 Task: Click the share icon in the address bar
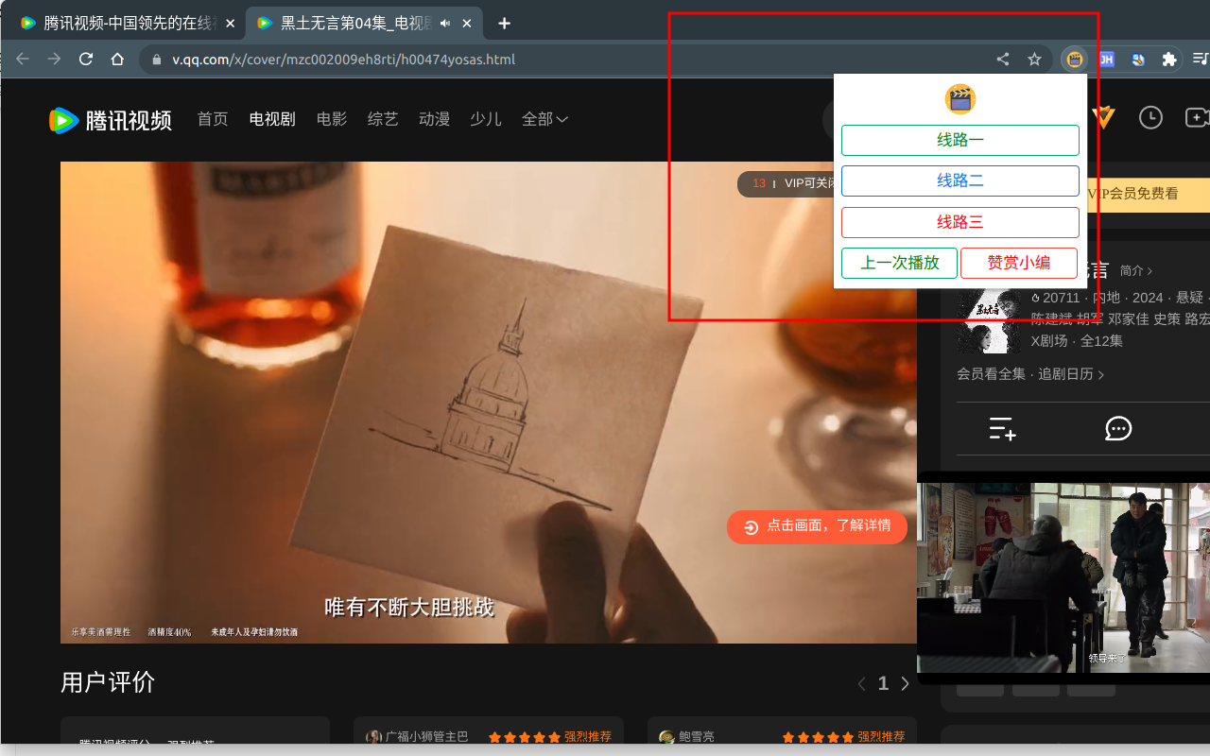click(1002, 59)
